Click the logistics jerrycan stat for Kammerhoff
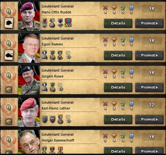Image resolution: width=166 pixels, height=155 pixels. tap(131, 138)
